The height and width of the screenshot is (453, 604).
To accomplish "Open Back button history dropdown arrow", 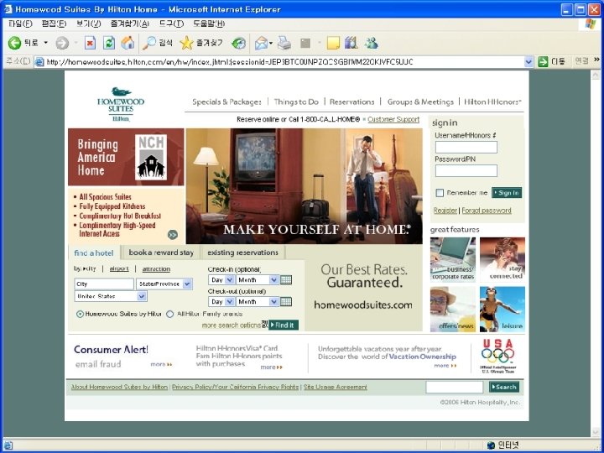I will click(x=46, y=43).
